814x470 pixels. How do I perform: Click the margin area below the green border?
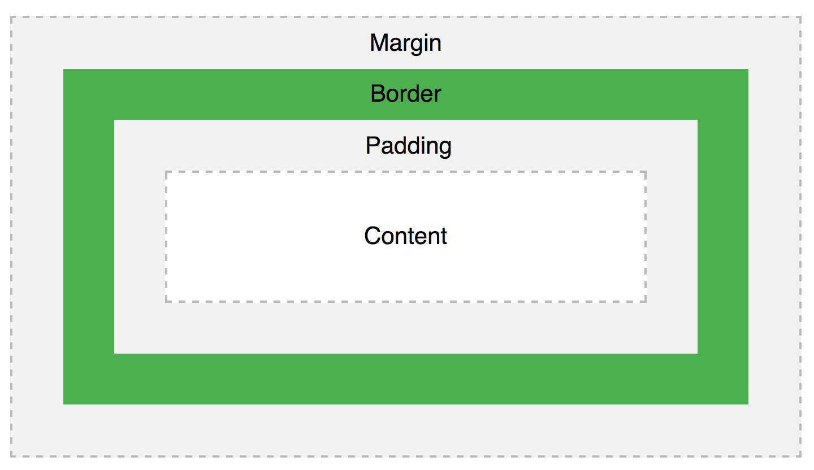click(406, 430)
